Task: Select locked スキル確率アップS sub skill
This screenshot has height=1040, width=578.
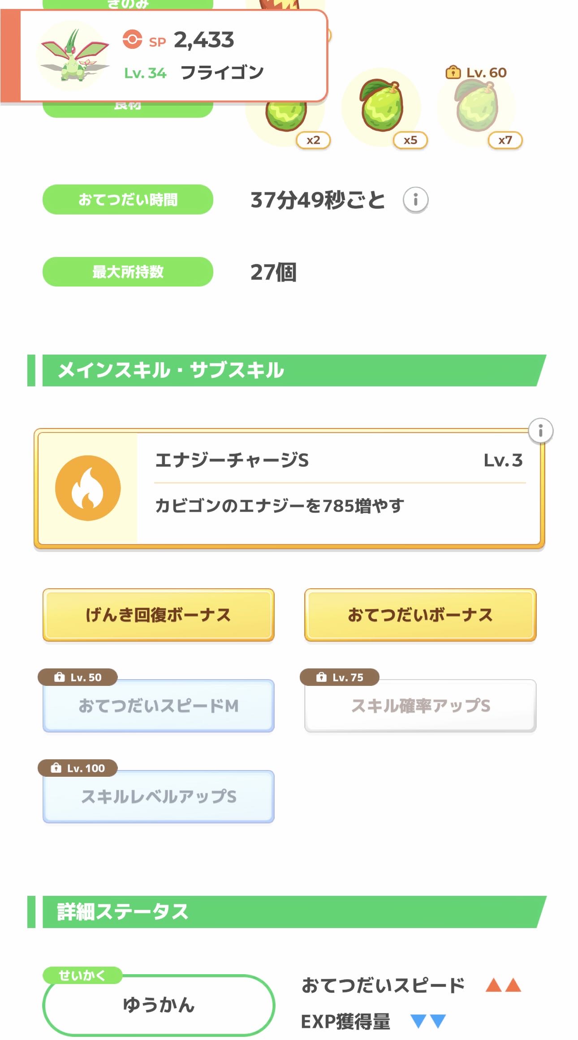Action: coord(420,706)
